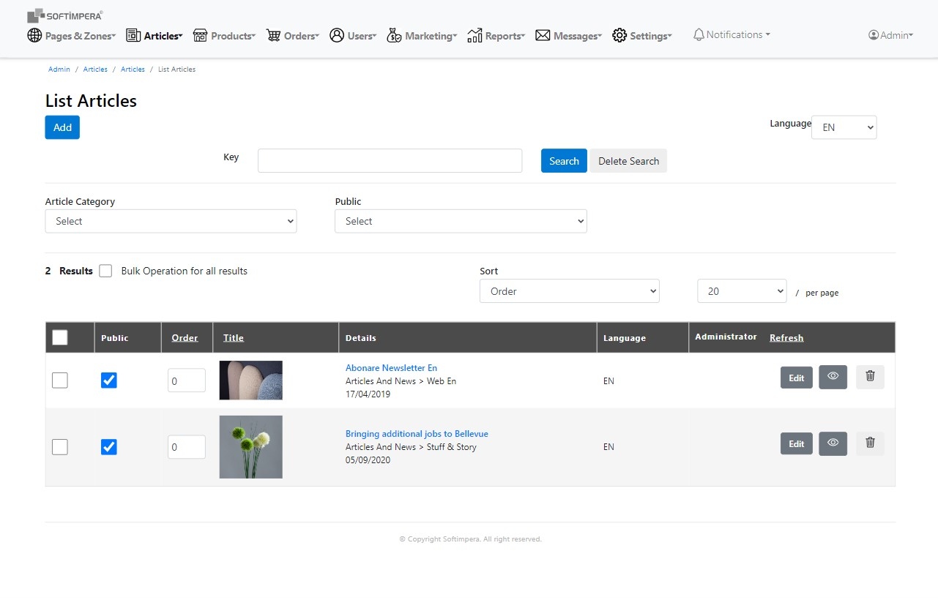The height and width of the screenshot is (600, 938).
Task: Click the green flowers article thumbnail
Action: click(x=250, y=447)
